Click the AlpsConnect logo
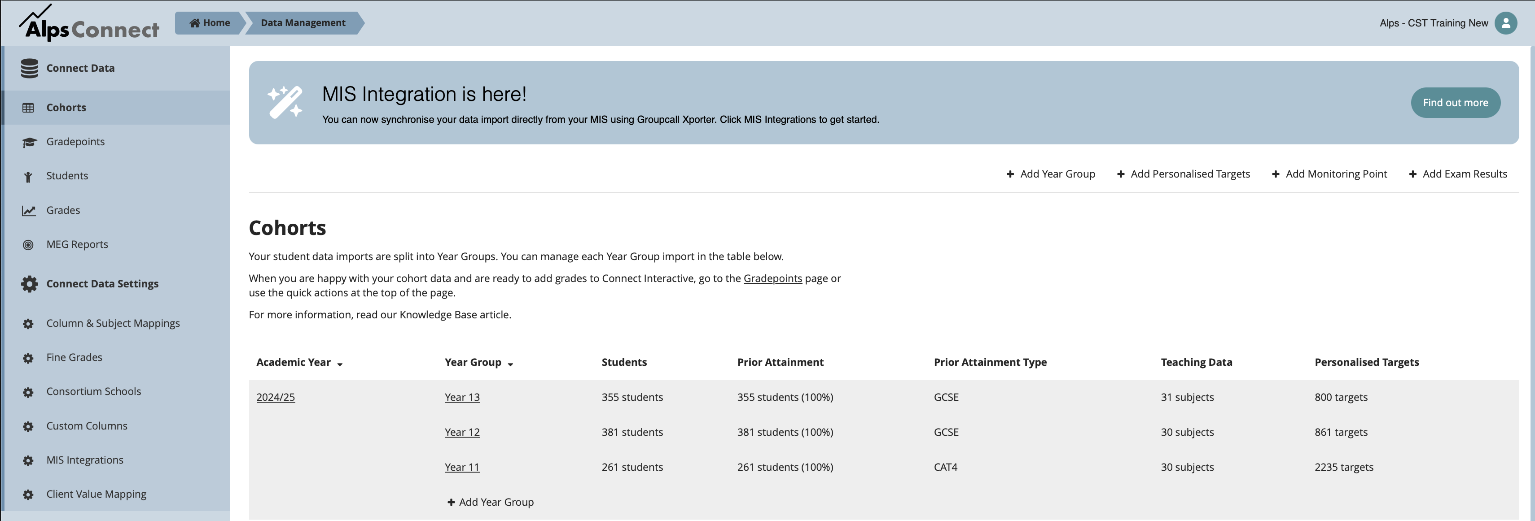This screenshot has width=1535, height=521. 89,22
